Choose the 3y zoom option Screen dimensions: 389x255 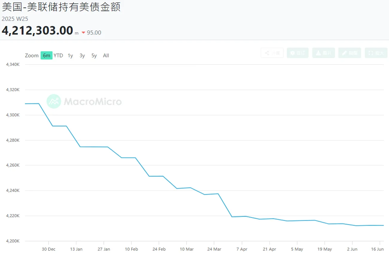(82, 56)
